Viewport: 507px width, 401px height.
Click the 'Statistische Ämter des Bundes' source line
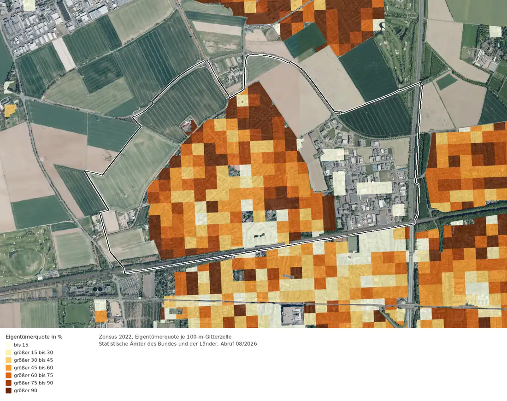click(178, 344)
